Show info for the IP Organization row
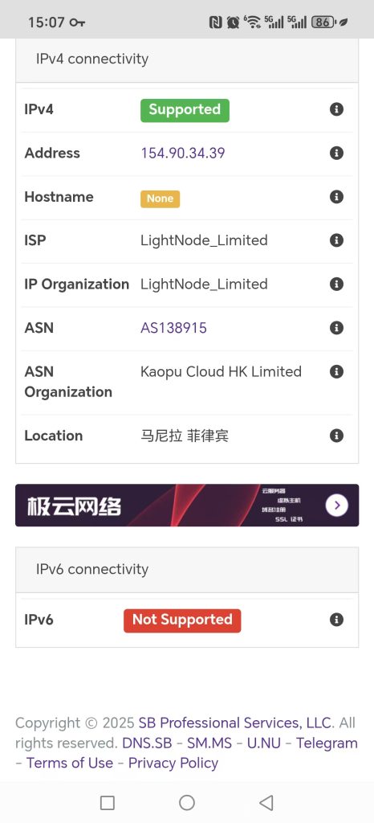 pos(336,284)
